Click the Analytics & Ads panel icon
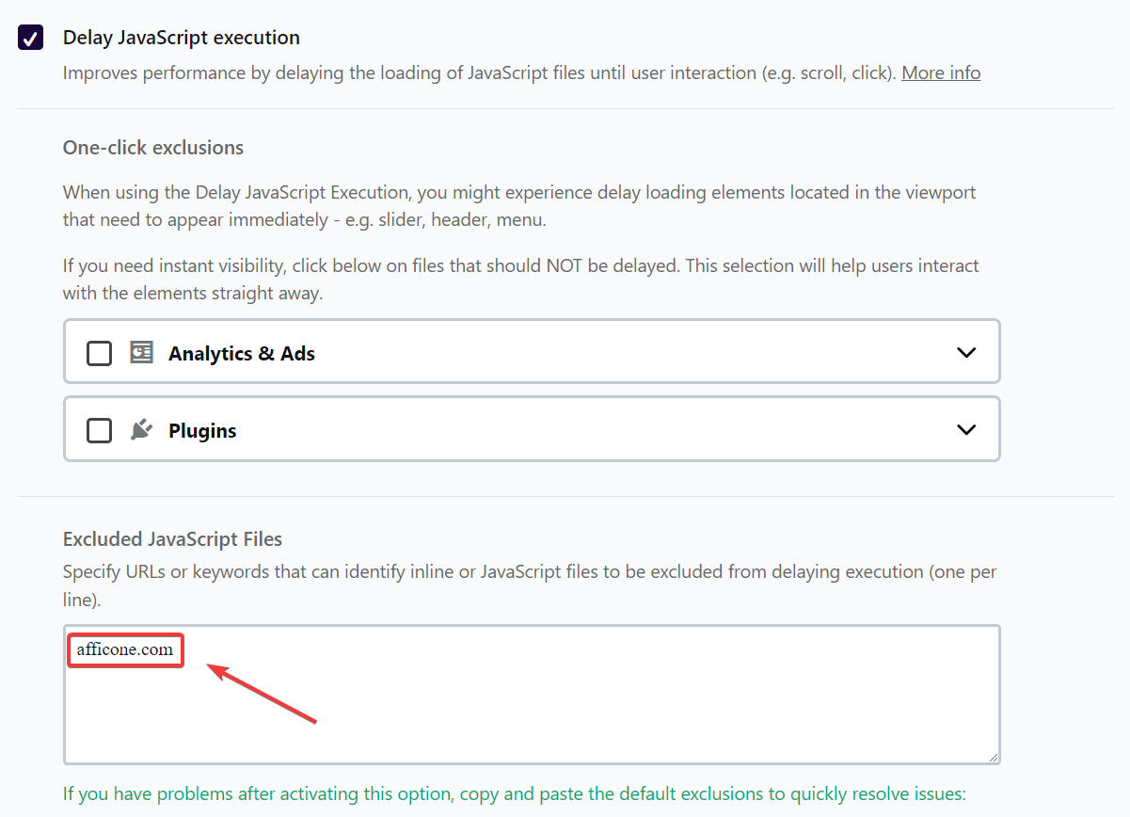Screen dimensions: 1130x817 [141, 352]
